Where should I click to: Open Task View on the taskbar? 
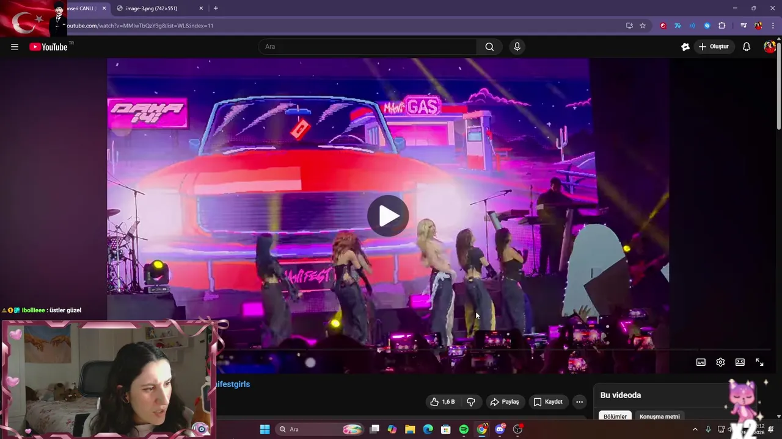[375, 429]
